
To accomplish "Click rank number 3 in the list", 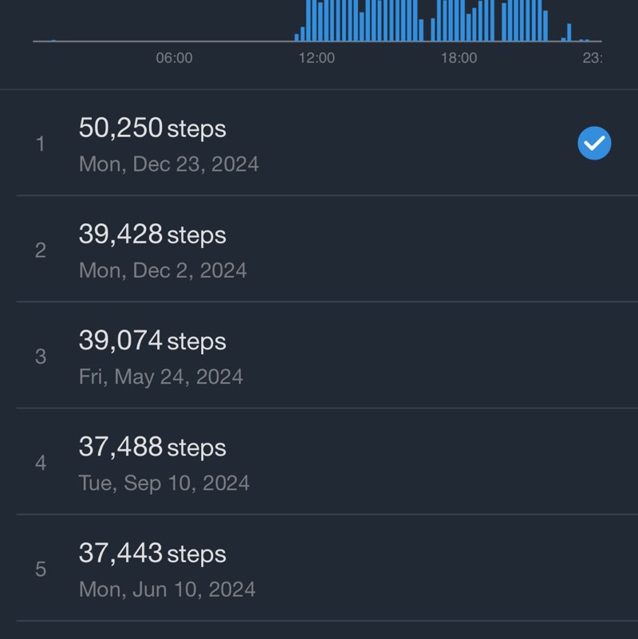I will tap(41, 357).
